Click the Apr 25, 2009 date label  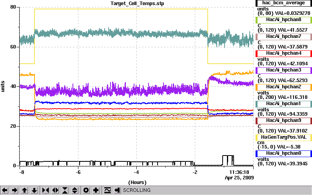point(239,178)
